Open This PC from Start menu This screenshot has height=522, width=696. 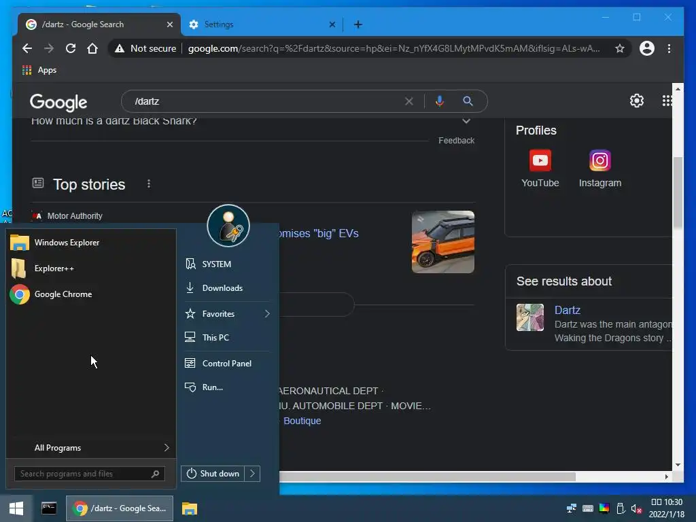[x=227, y=337]
